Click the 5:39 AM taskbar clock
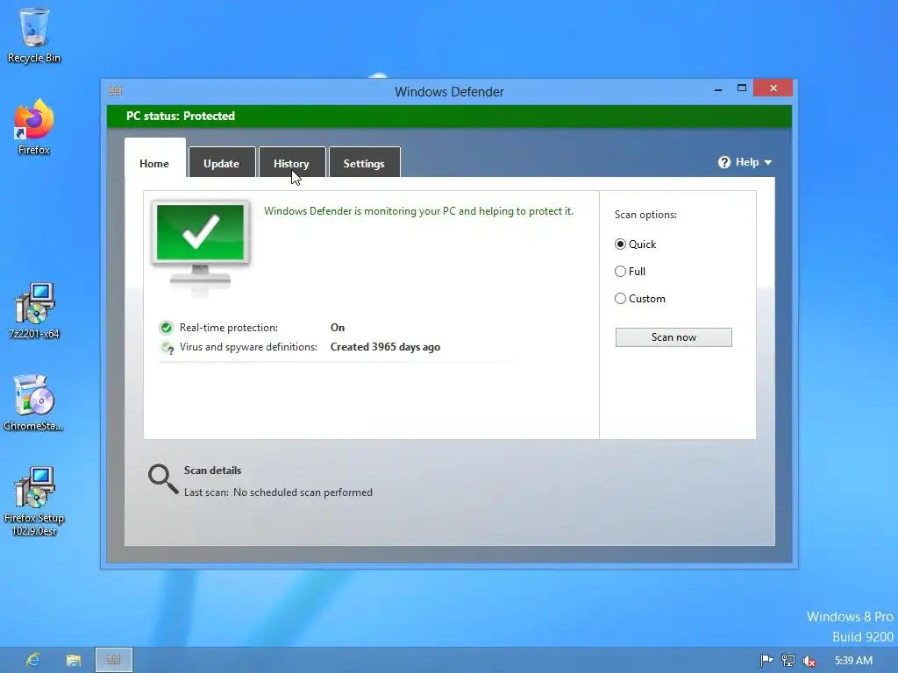Viewport: 898px width, 673px height. (x=853, y=661)
